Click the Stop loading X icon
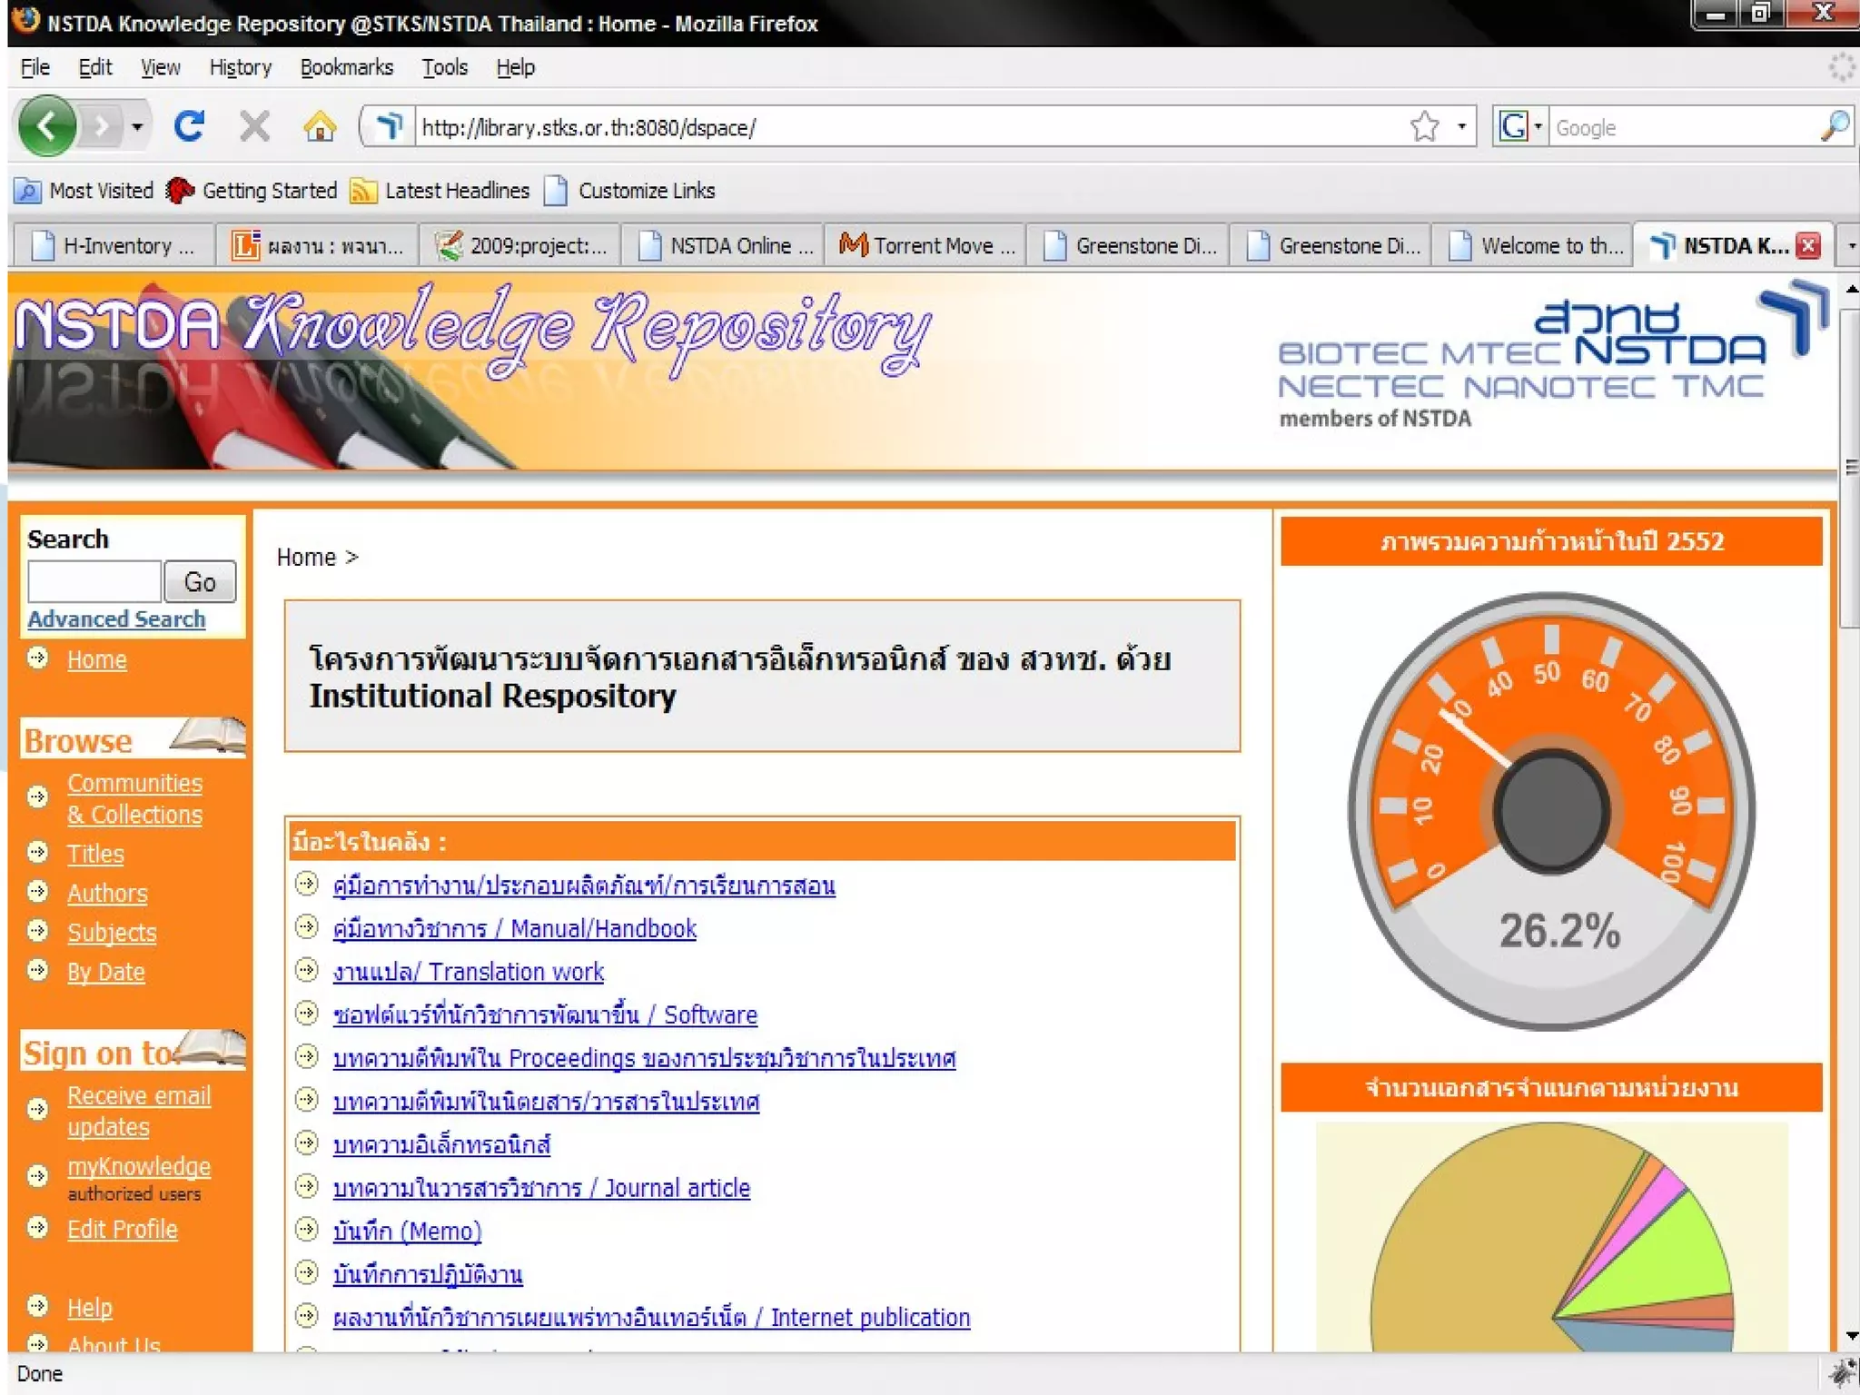 point(254,126)
